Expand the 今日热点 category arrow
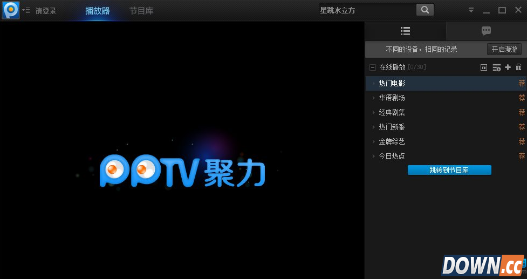The image size is (527, 279). (373, 156)
